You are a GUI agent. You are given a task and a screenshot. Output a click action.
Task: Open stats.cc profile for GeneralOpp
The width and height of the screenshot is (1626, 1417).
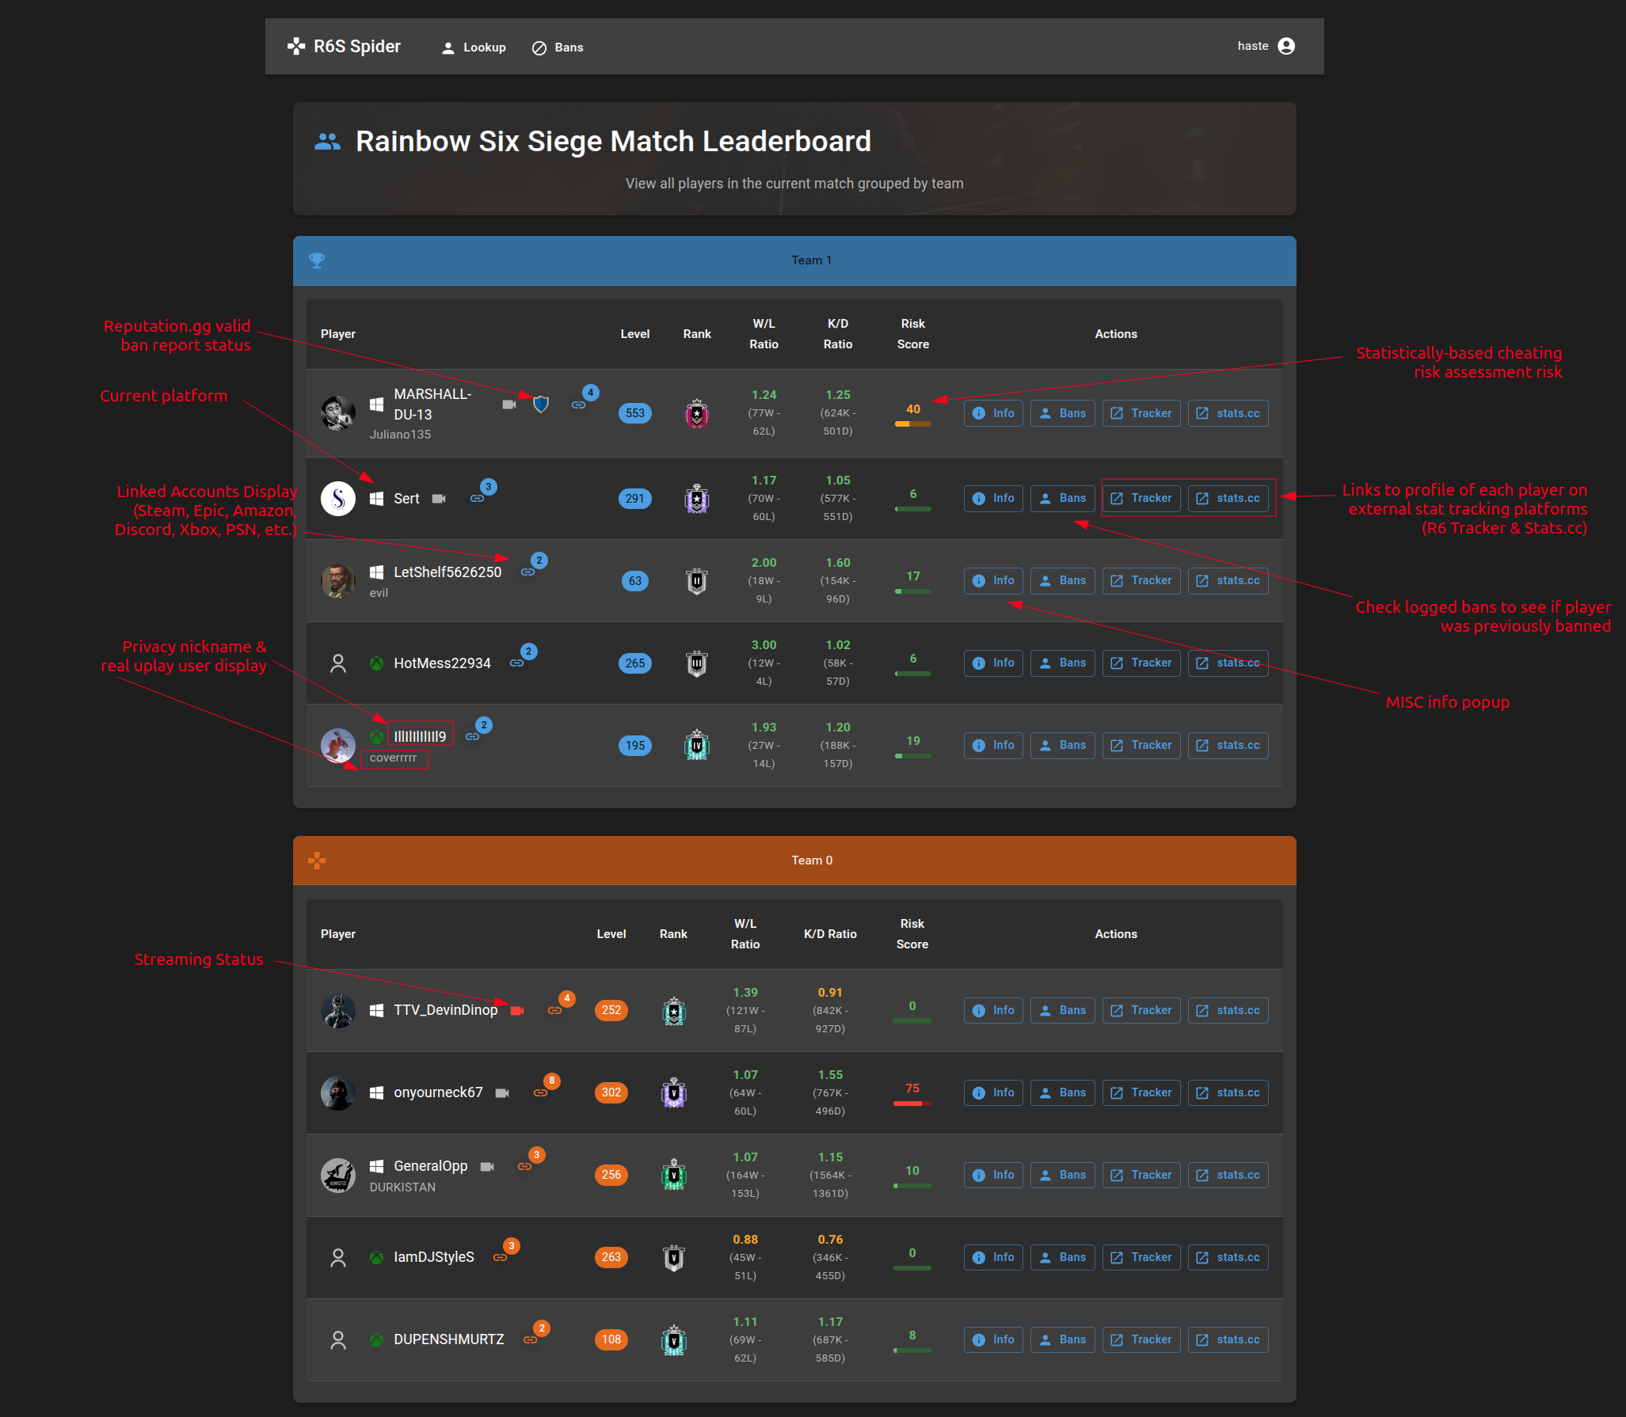(x=1228, y=1176)
